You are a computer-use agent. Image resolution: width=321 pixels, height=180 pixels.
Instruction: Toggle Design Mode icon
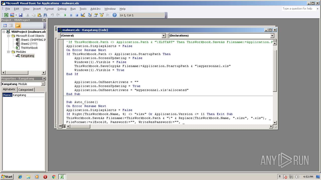83,15
